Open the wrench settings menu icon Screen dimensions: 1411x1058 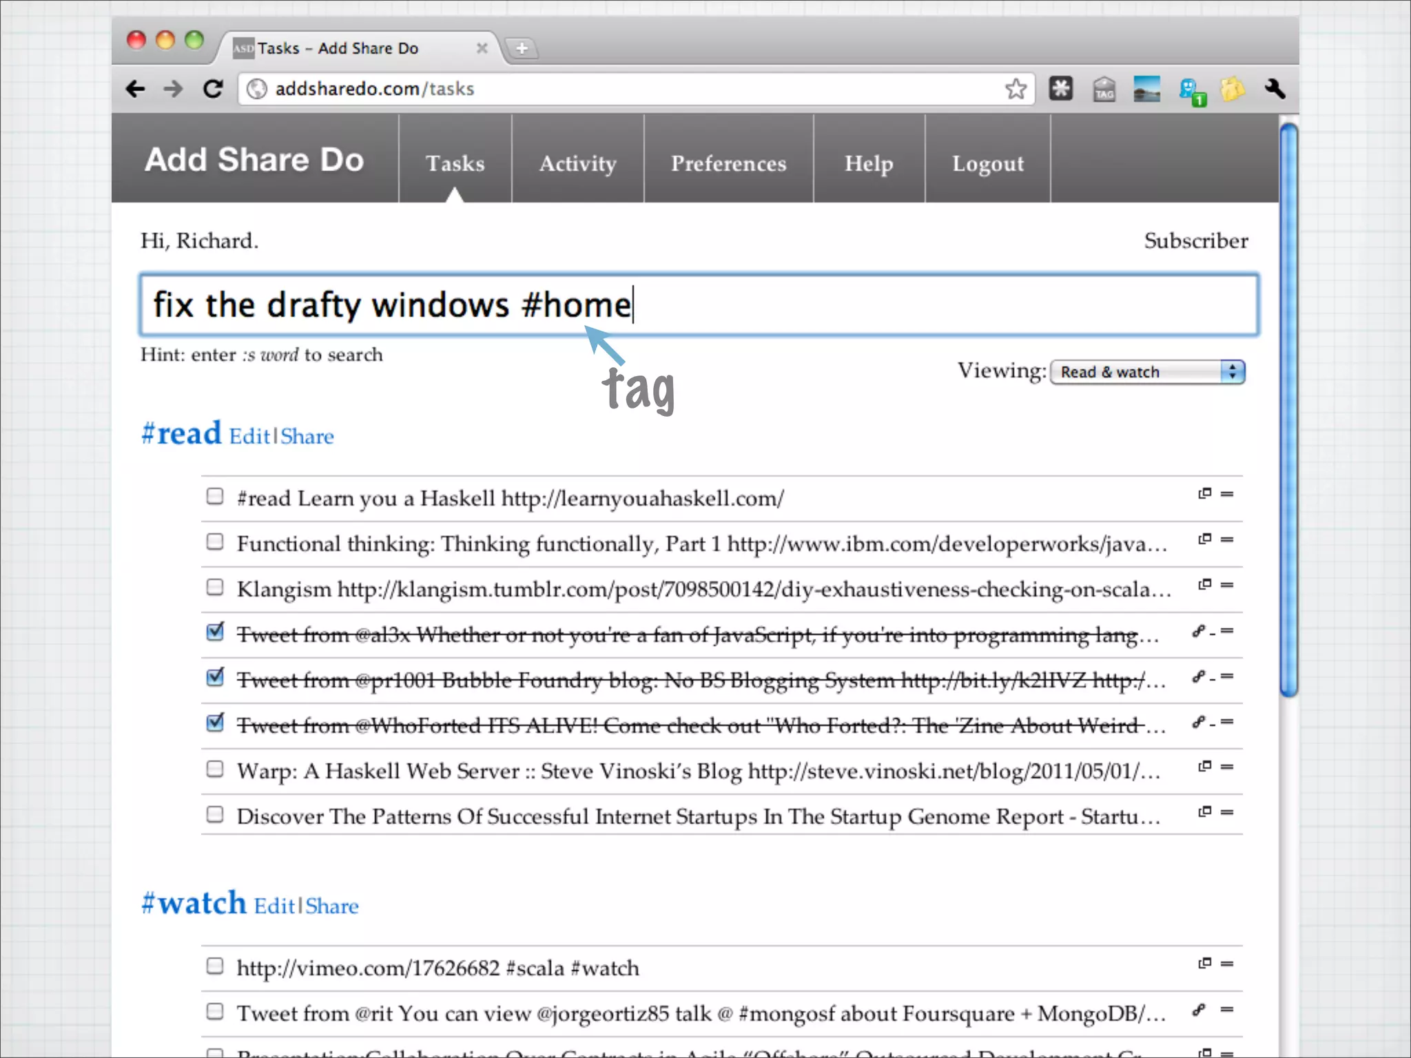coord(1275,89)
